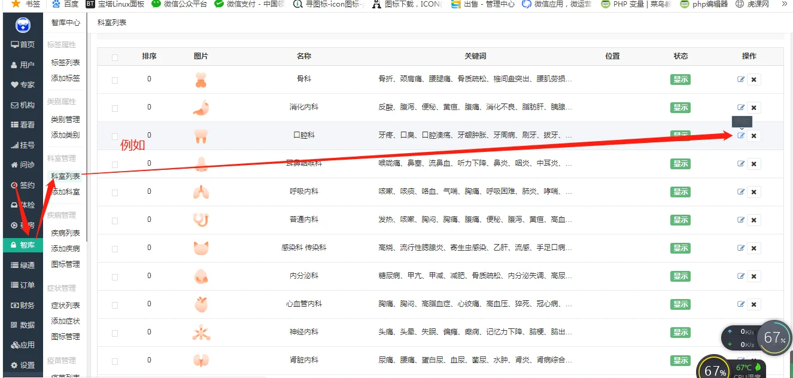This screenshot has width=793, height=378.
Task: Expand the bookmarks bar overflow chevron
Action: pos(785,4)
